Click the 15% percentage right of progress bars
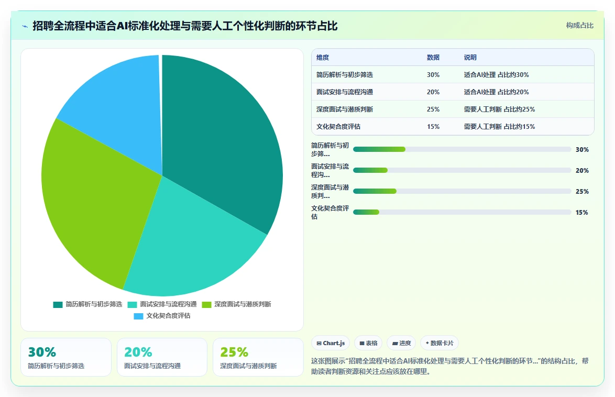The height and width of the screenshot is (397, 615). [x=581, y=212]
